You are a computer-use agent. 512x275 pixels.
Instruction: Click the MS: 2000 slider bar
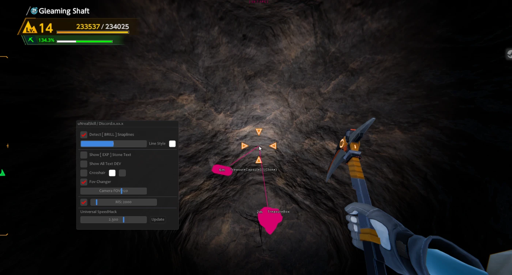124,202
